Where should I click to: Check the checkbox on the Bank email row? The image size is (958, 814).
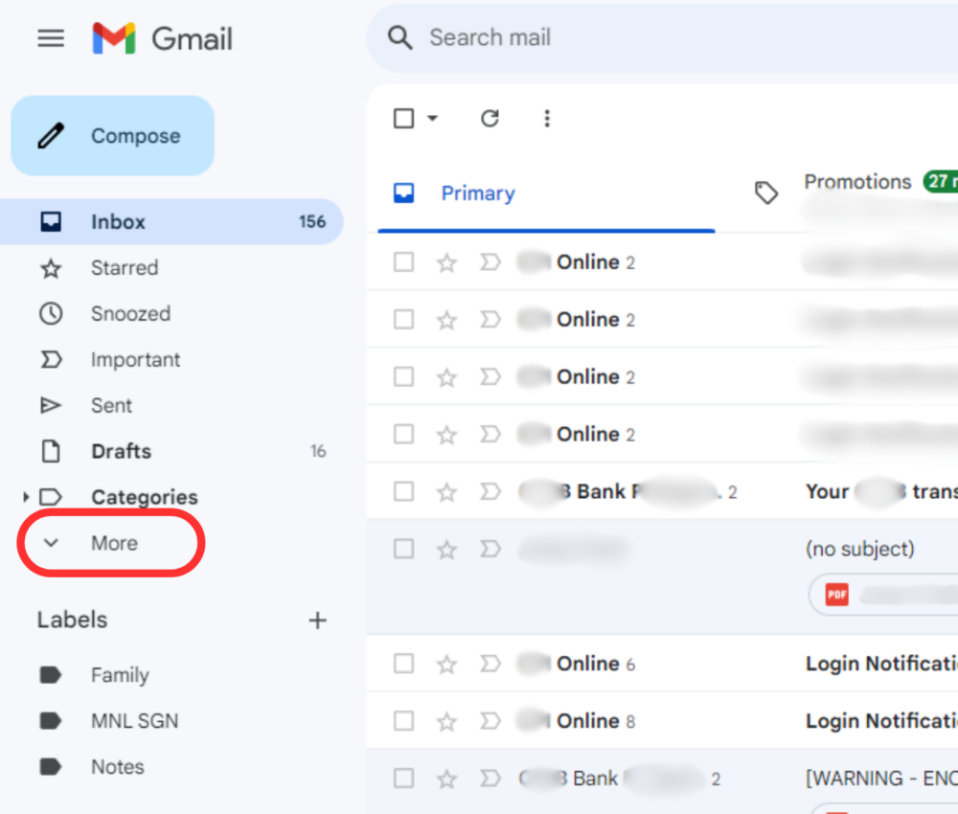click(x=403, y=491)
